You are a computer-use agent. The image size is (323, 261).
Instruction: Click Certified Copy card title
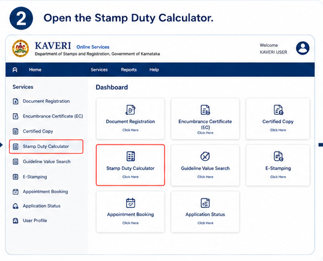tap(278, 122)
